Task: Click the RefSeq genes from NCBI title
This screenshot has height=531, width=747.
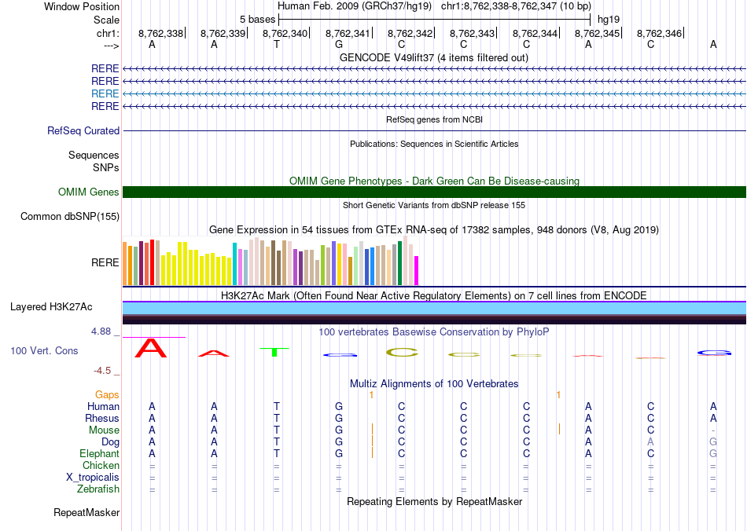Action: point(435,119)
